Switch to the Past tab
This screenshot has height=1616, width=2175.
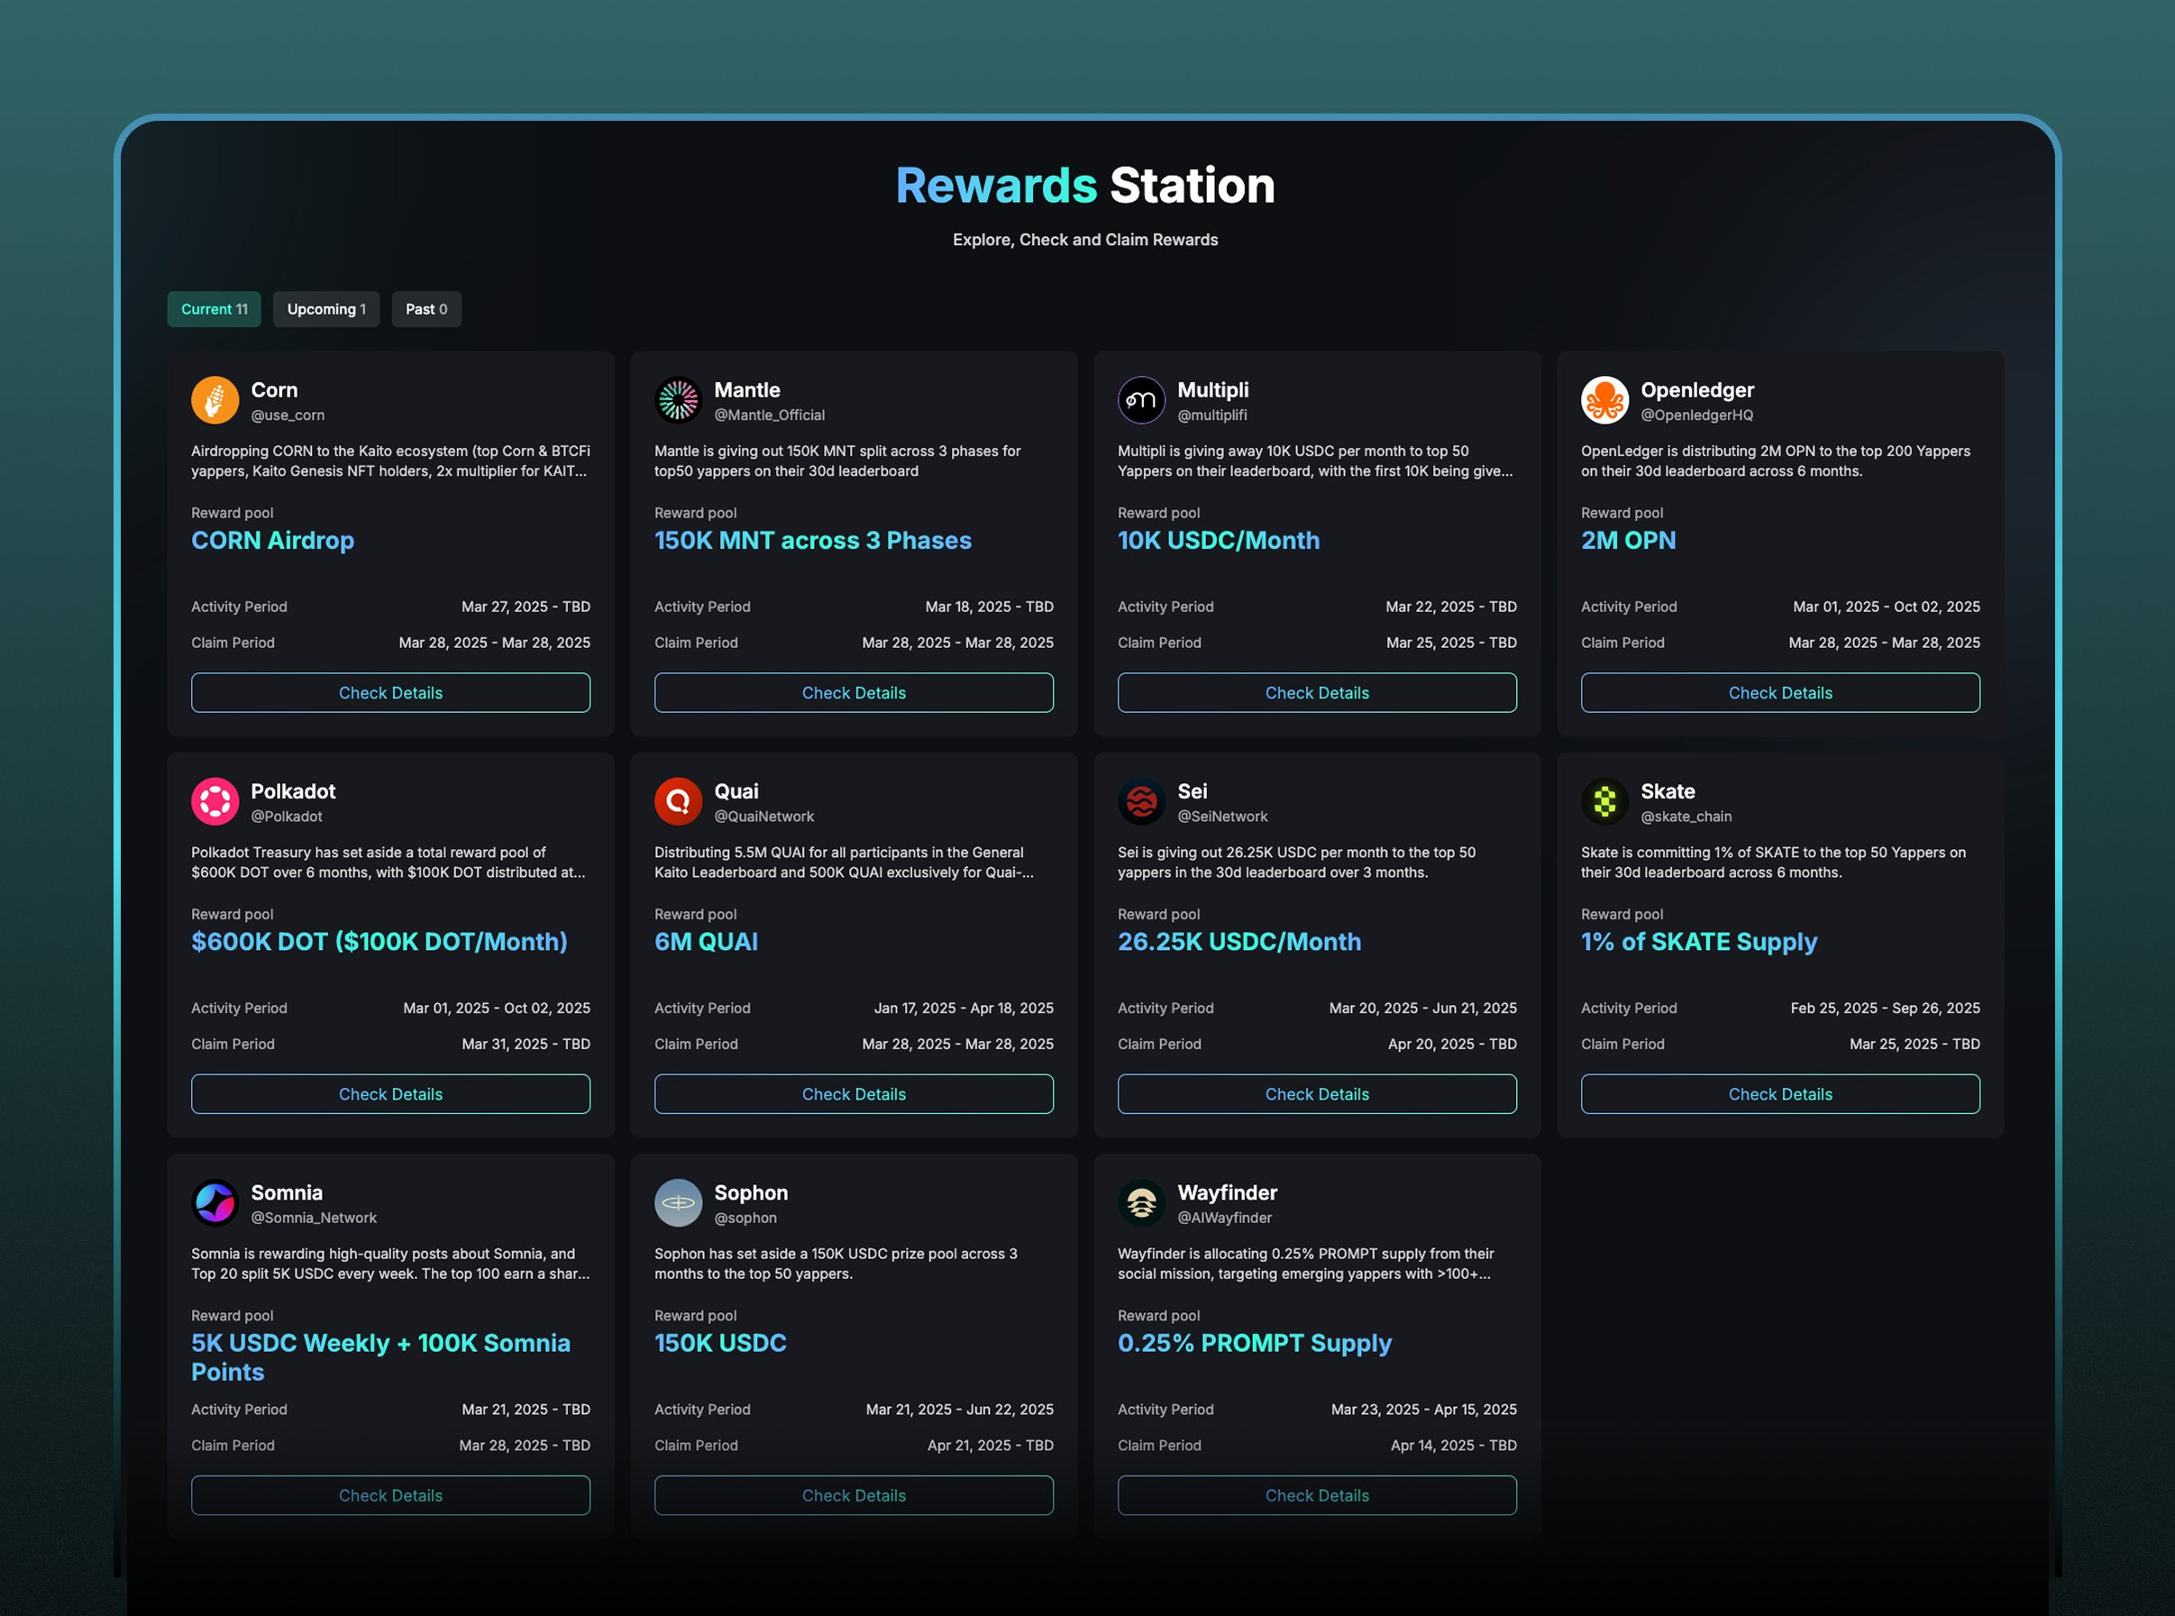coord(426,309)
